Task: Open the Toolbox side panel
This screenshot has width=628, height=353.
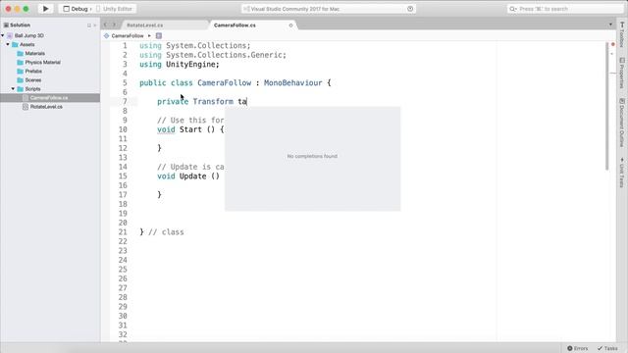Action: (x=622, y=35)
